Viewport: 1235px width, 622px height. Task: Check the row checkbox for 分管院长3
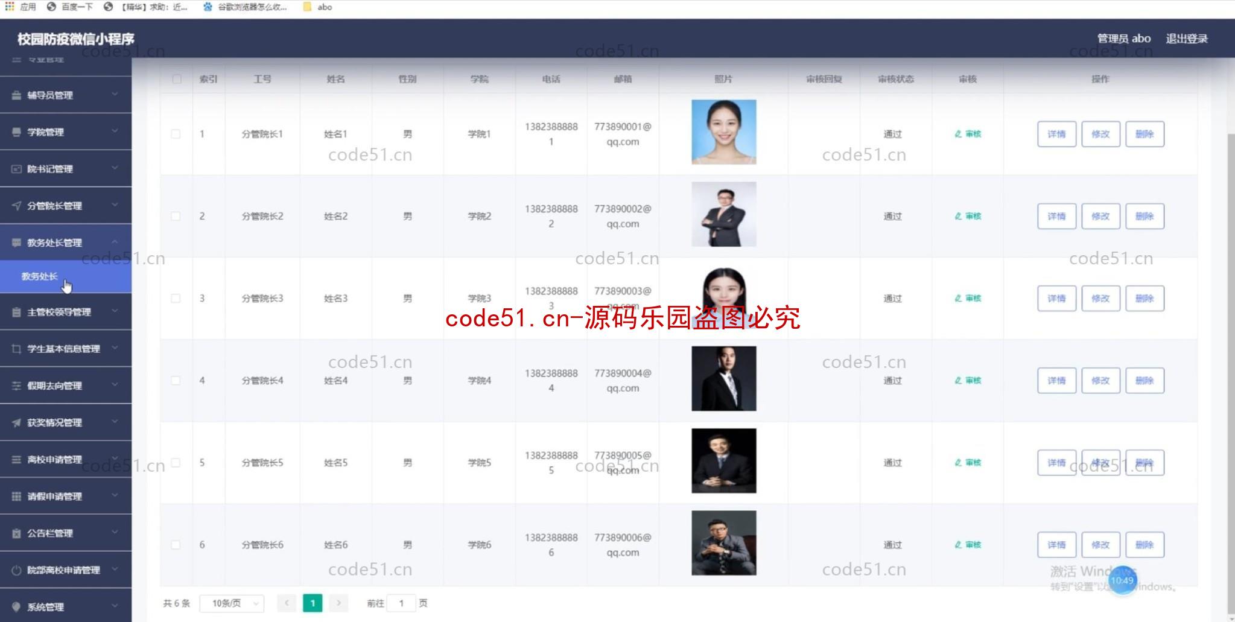pyautogui.click(x=176, y=298)
